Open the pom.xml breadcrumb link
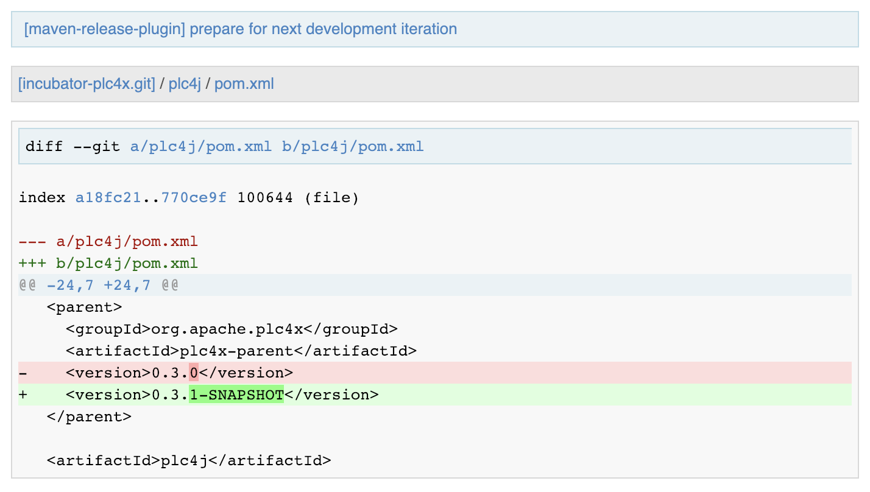Viewport: 870px width, 492px height. [x=244, y=83]
